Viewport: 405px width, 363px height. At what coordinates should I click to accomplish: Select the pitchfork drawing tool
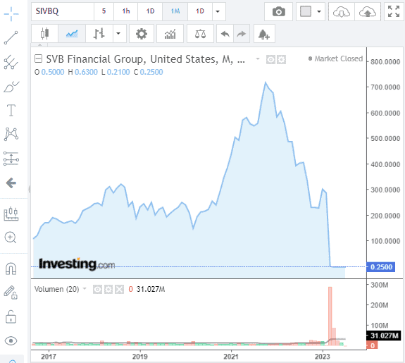tap(11, 62)
